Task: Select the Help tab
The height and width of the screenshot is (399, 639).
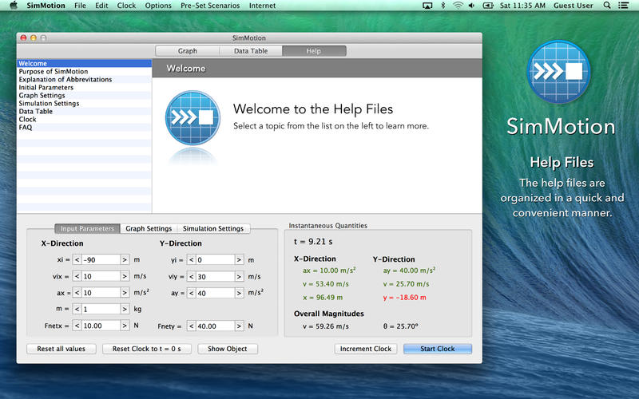Action: click(x=314, y=51)
